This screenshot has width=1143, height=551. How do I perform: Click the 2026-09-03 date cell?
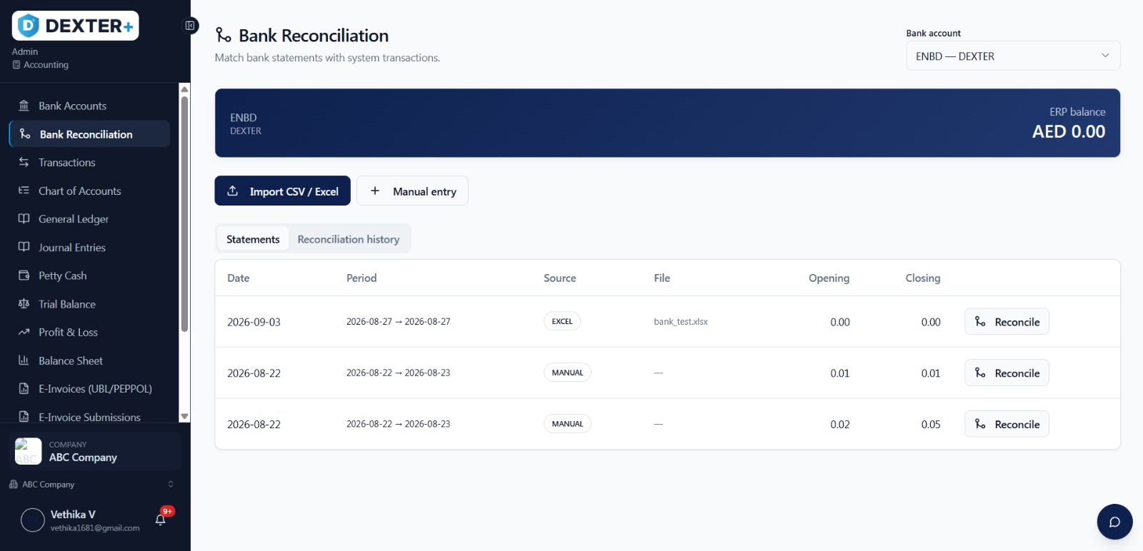point(254,322)
